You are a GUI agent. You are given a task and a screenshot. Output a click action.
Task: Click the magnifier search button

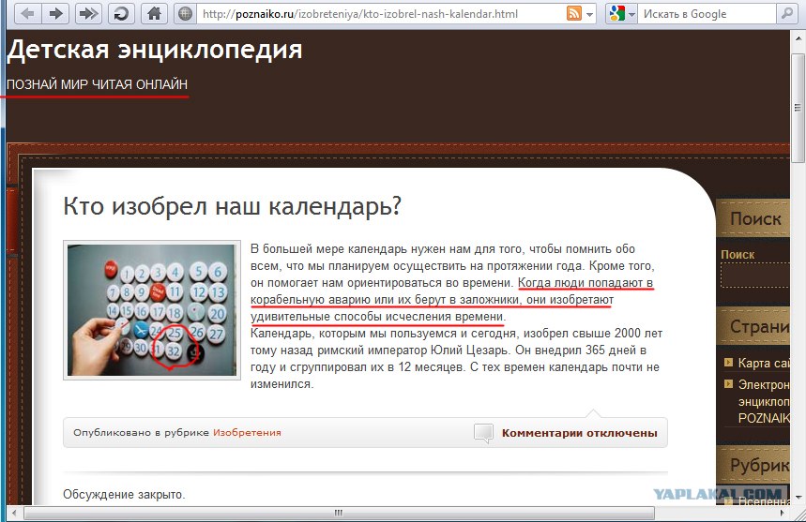click(x=786, y=14)
